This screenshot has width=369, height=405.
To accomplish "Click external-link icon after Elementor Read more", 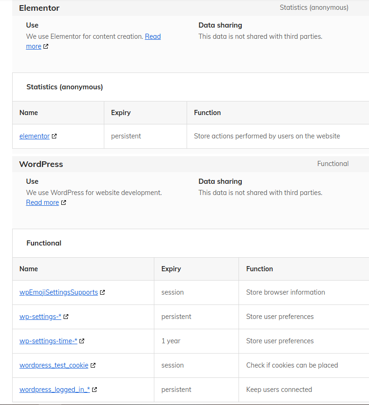I will (46, 46).
